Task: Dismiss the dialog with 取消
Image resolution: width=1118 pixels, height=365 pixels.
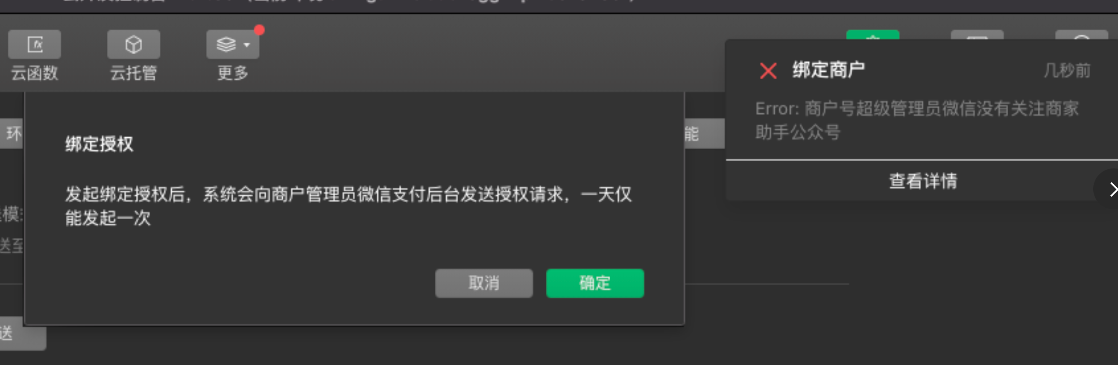Action: pyautogui.click(x=483, y=283)
